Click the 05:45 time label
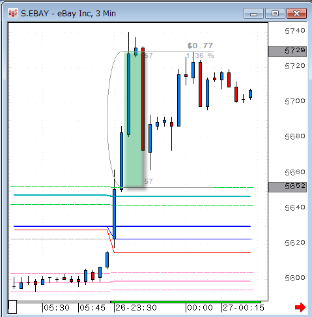This screenshot has height=317, width=312. click(92, 308)
